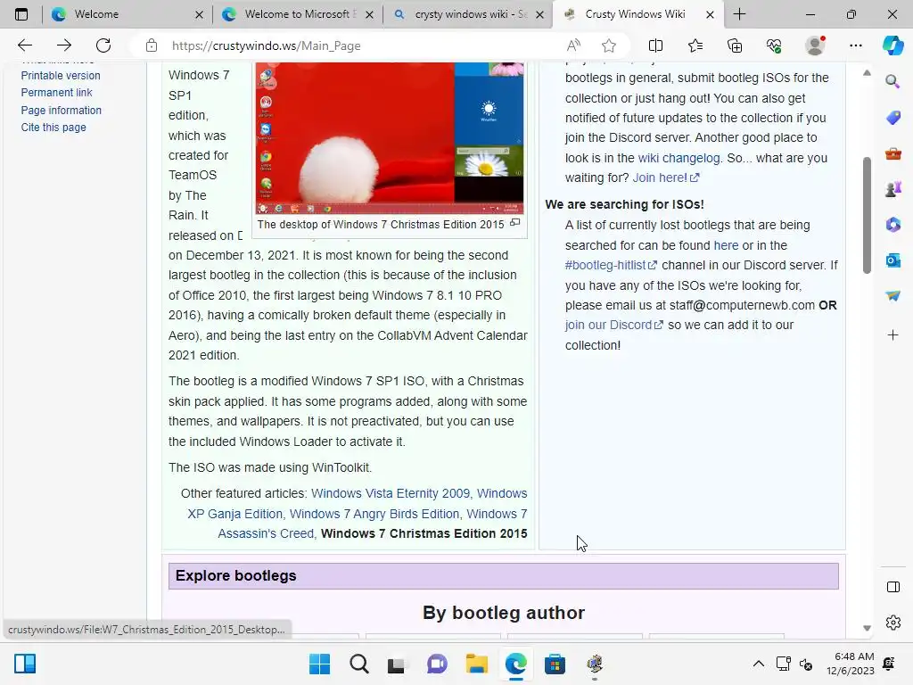Close the crysty windows wiki search tab
Viewport: 913px width, 685px height.
(x=539, y=14)
